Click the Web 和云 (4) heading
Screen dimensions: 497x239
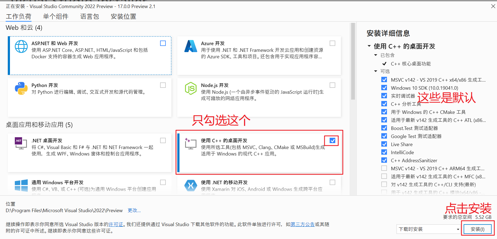[24, 28]
